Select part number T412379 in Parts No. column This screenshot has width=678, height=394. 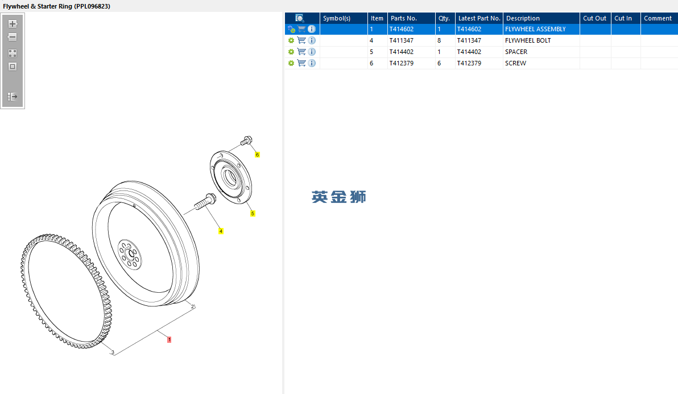click(401, 63)
